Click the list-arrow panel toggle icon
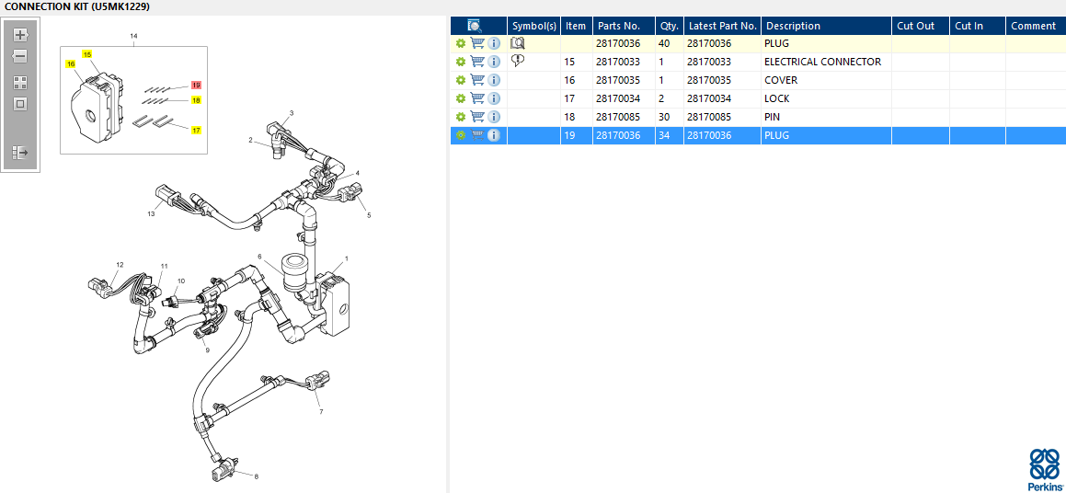This screenshot has height=493, width=1066. tap(20, 152)
